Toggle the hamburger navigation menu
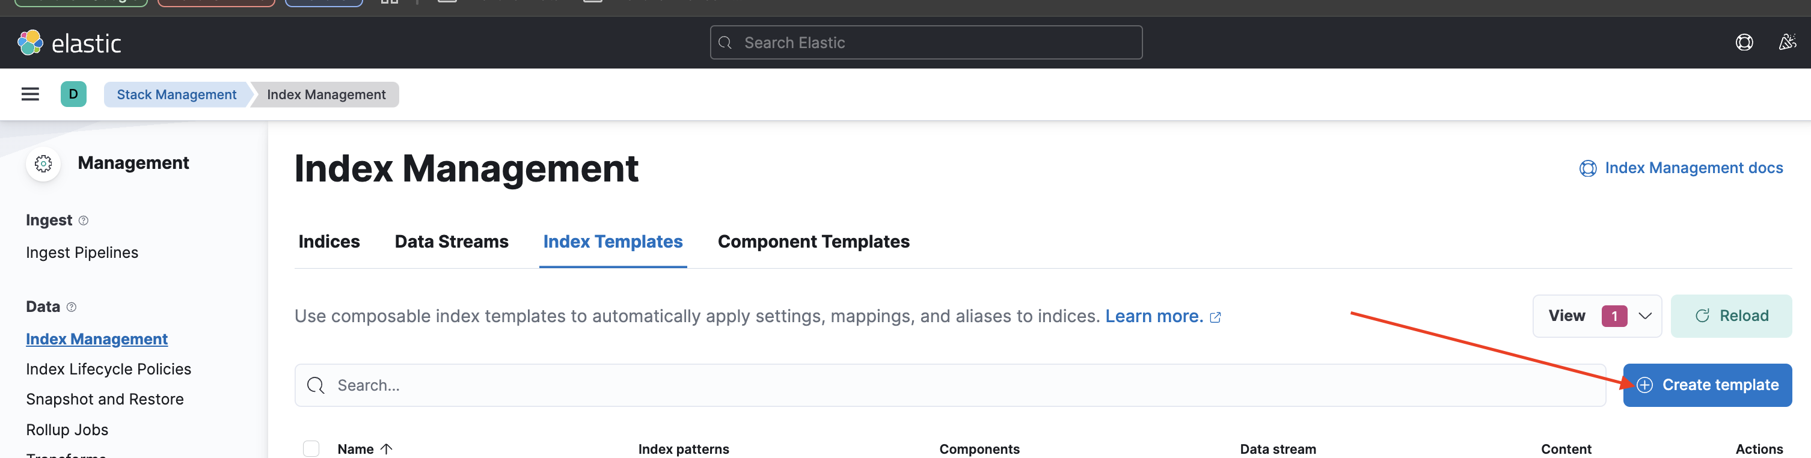Viewport: 1811px width, 458px height. coord(30,94)
